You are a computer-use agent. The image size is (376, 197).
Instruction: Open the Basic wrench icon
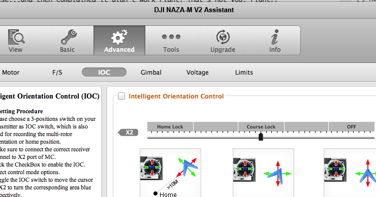point(69,37)
